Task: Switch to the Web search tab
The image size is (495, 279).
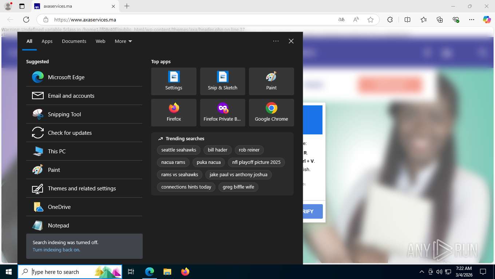Action: coord(100,41)
